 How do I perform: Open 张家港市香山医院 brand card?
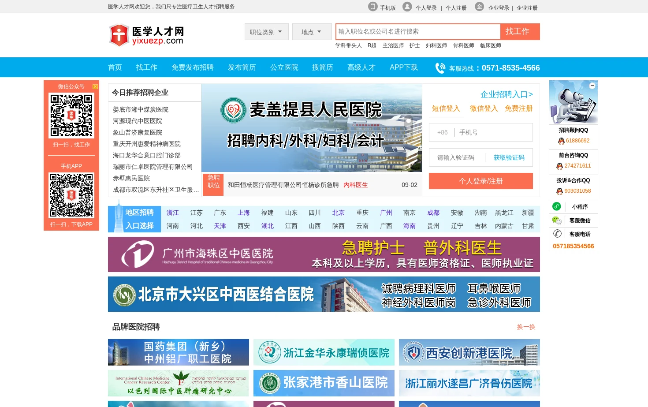324,383
